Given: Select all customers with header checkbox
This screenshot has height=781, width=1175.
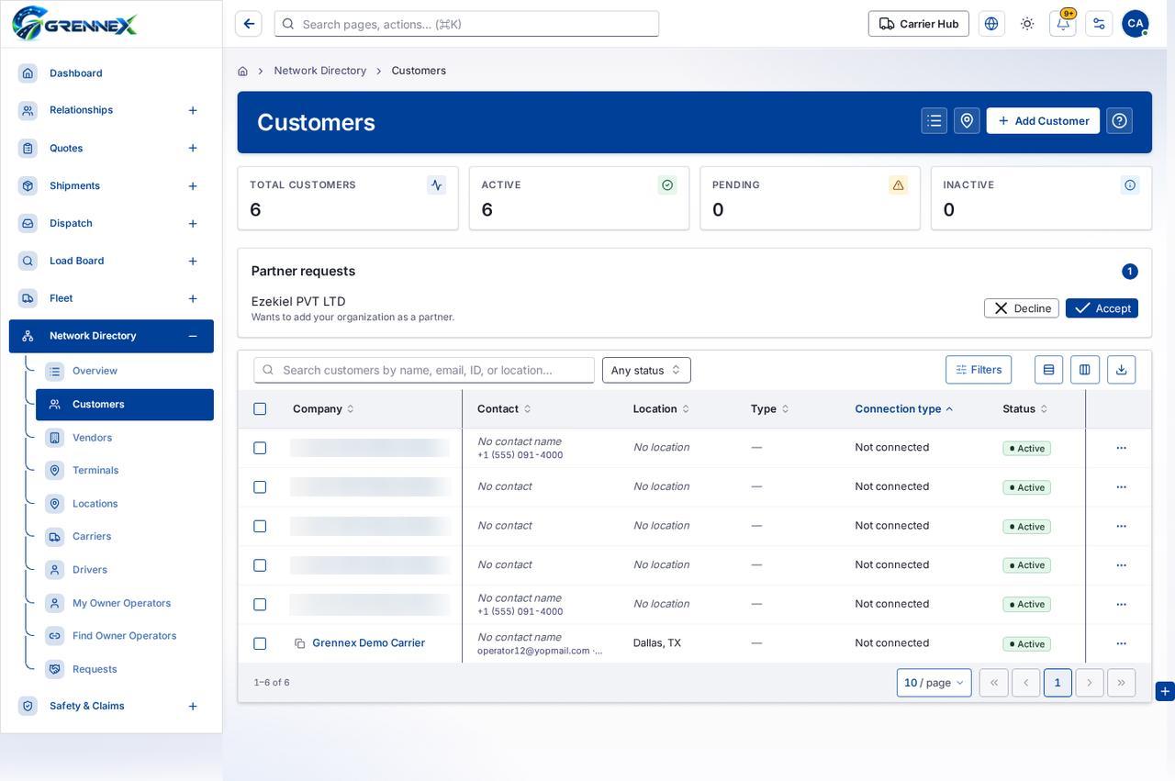Looking at the screenshot, I should click(x=260, y=409).
